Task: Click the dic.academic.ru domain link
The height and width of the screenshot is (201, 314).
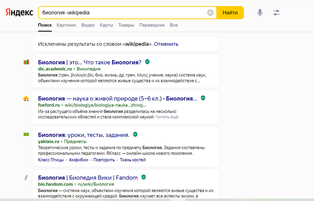Action: (55, 69)
